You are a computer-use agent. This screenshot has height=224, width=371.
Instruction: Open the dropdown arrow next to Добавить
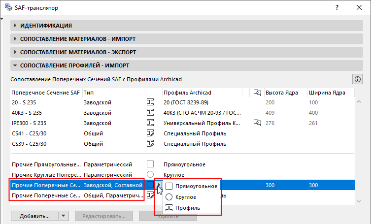point(63,216)
